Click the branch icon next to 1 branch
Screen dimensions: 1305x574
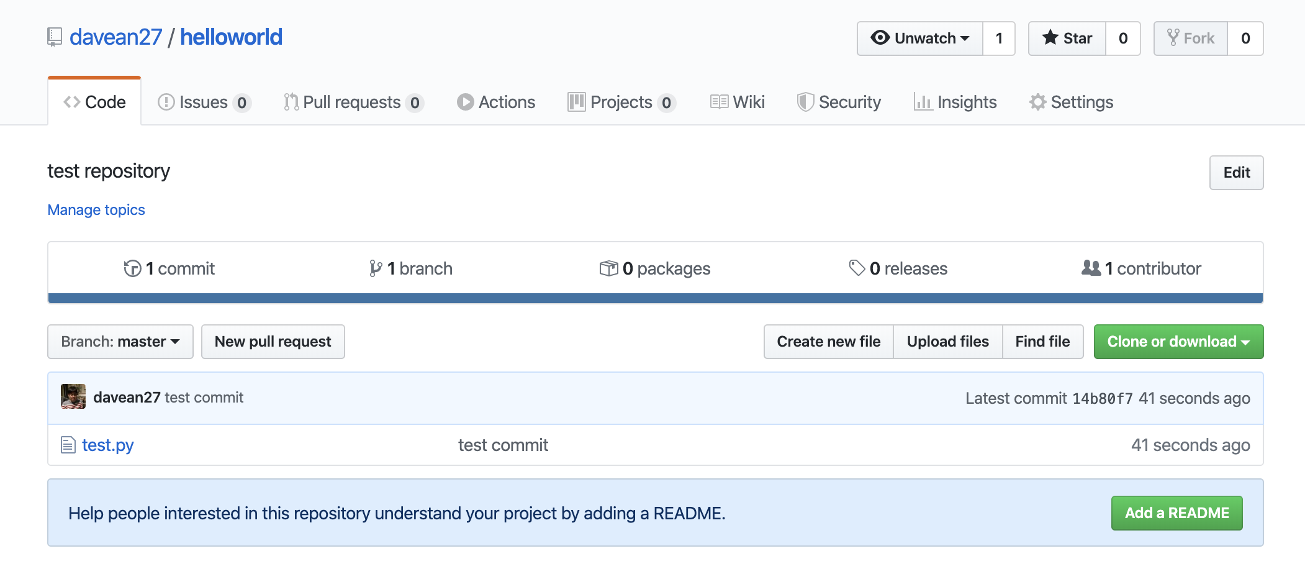(x=375, y=268)
